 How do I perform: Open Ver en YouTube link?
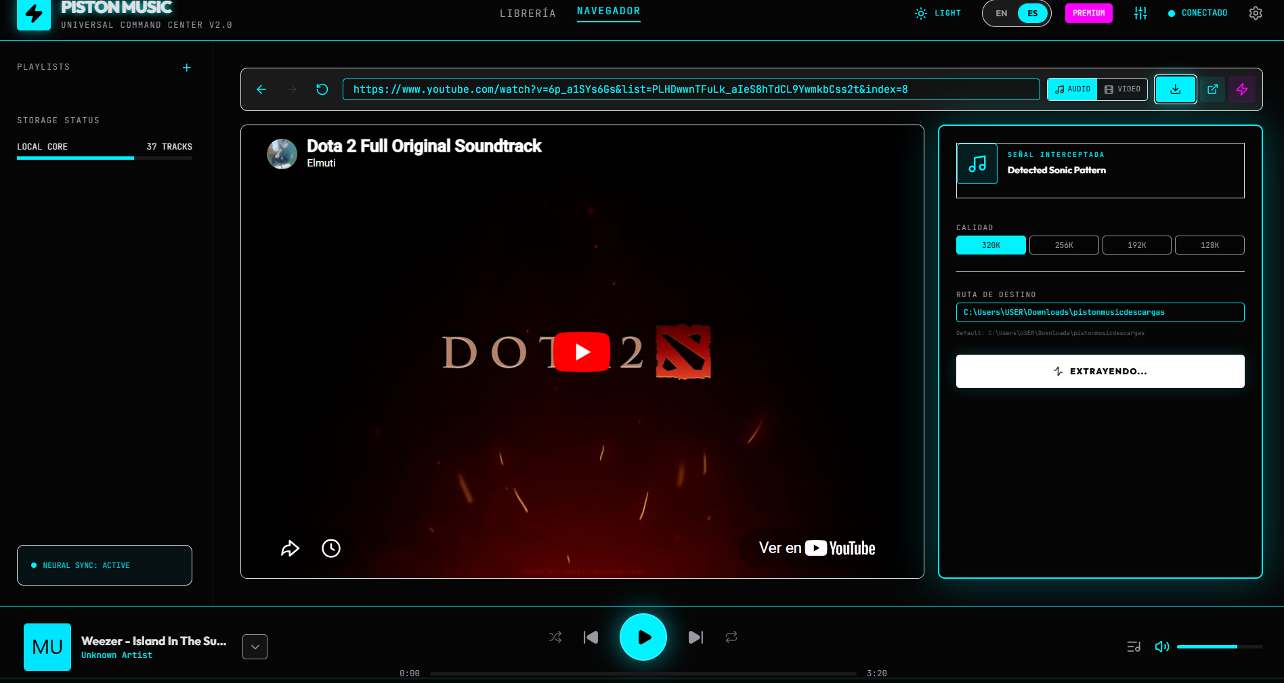tap(817, 548)
